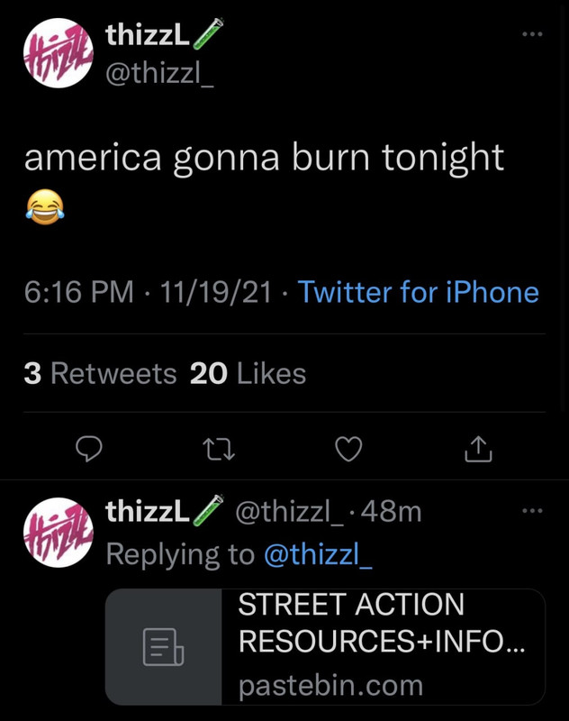Open the reply tweet's three-dot menu
The image size is (569, 721).
(x=532, y=511)
